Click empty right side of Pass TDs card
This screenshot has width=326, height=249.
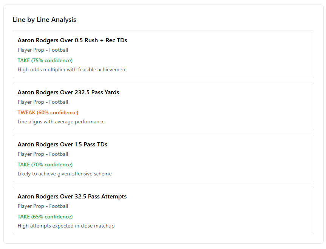(246, 158)
